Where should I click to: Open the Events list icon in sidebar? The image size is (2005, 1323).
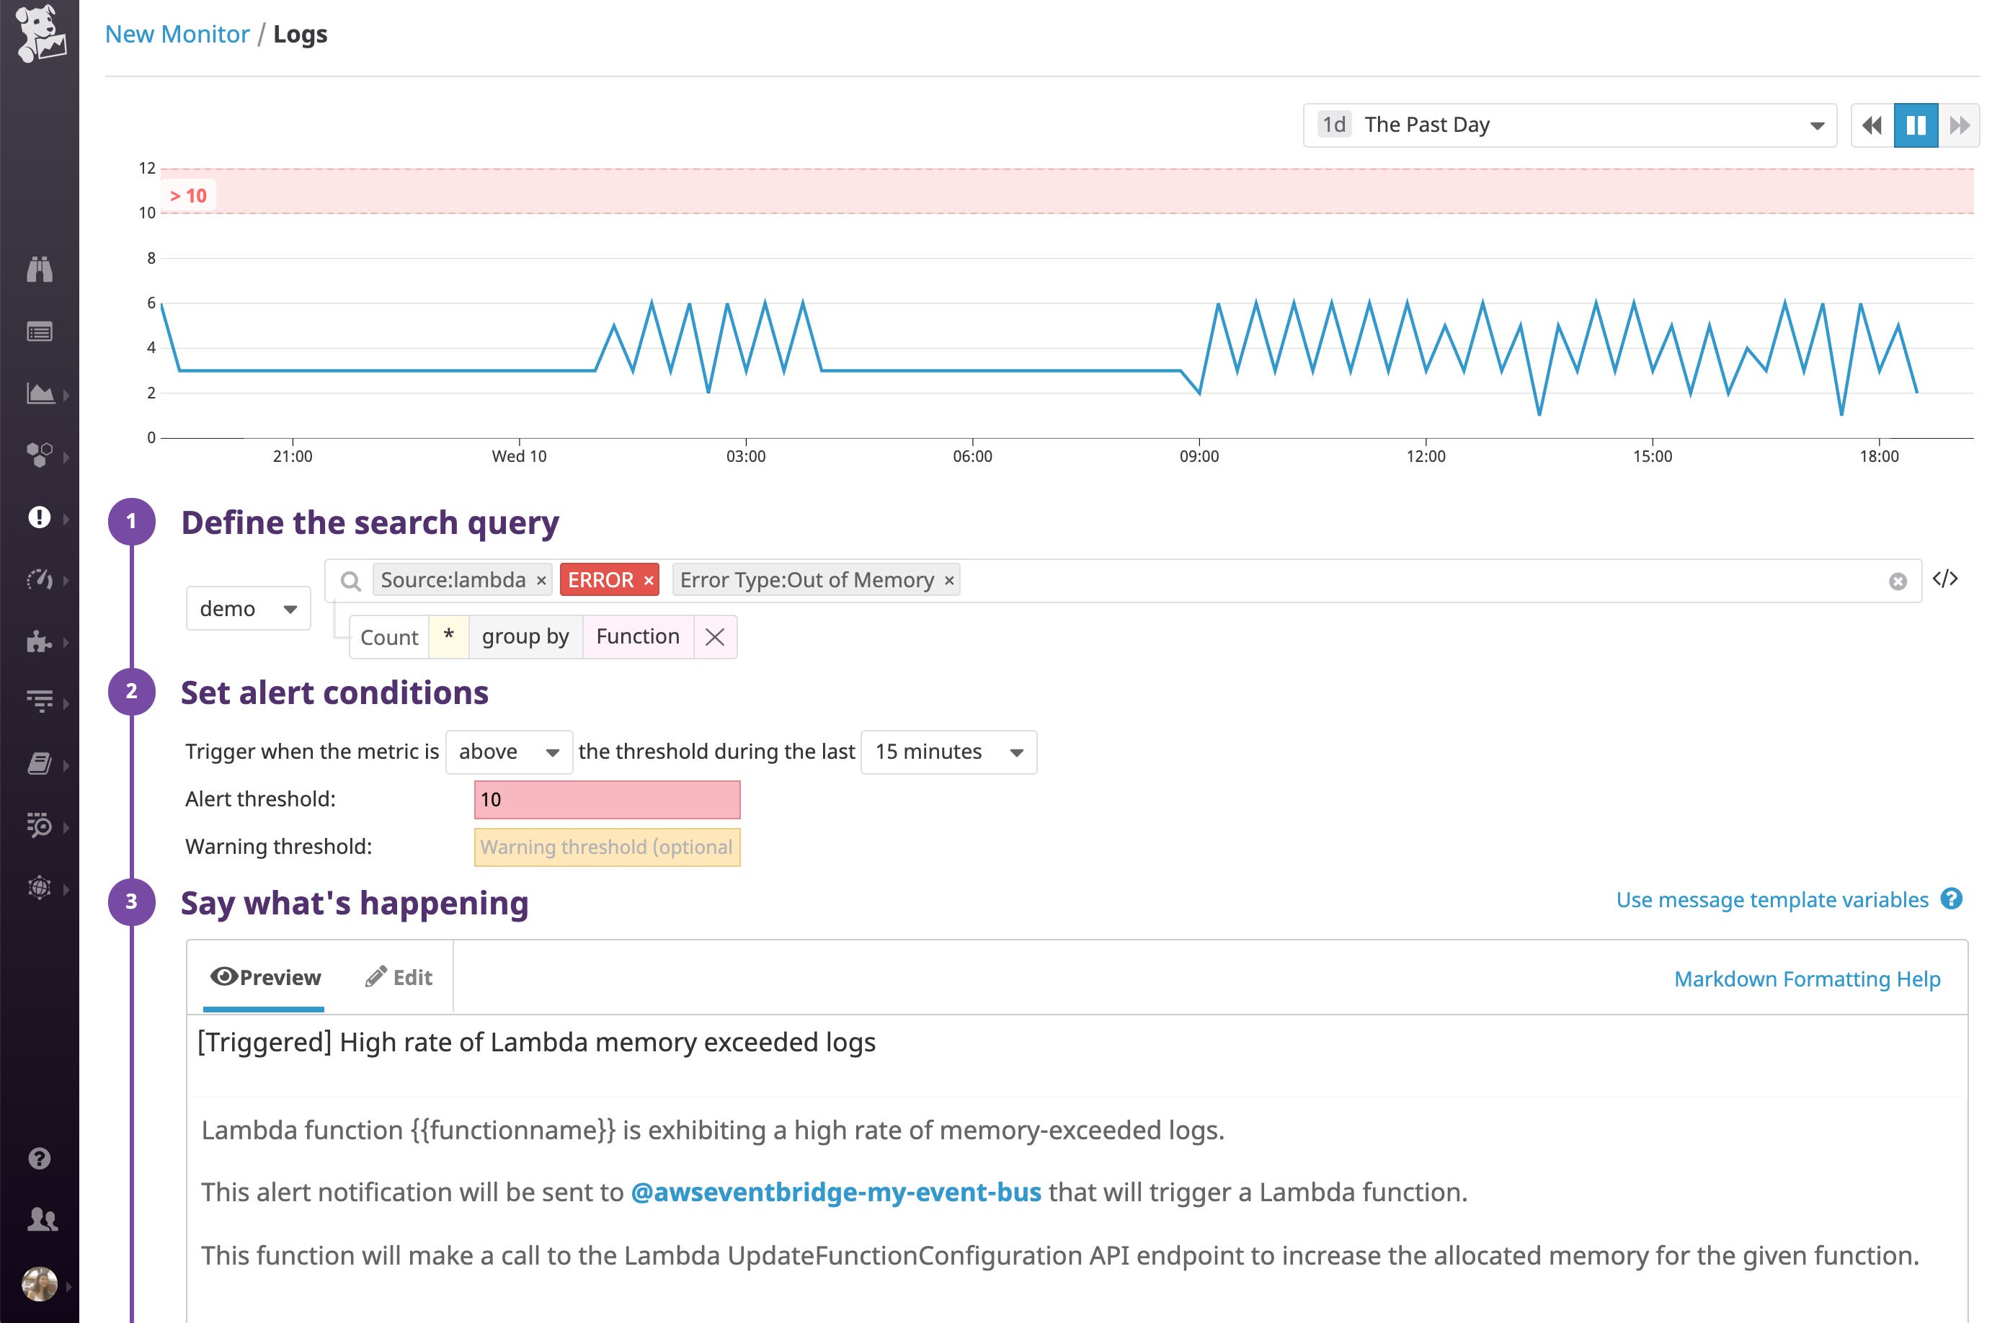pos(40,331)
